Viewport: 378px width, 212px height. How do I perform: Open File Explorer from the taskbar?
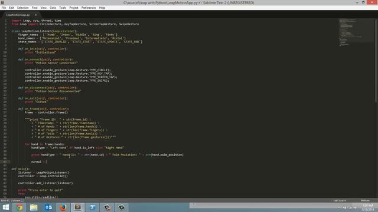(34, 207)
